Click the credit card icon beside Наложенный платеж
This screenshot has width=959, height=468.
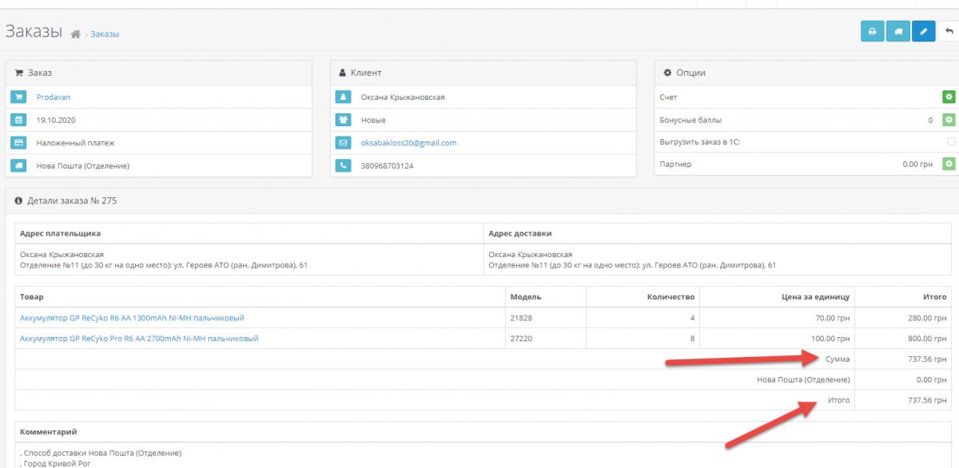click(18, 143)
